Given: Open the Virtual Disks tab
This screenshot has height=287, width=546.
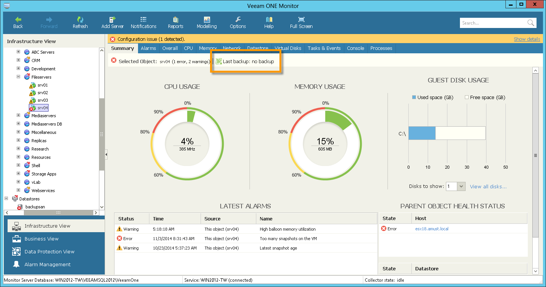Looking at the screenshot, I should pyautogui.click(x=288, y=48).
